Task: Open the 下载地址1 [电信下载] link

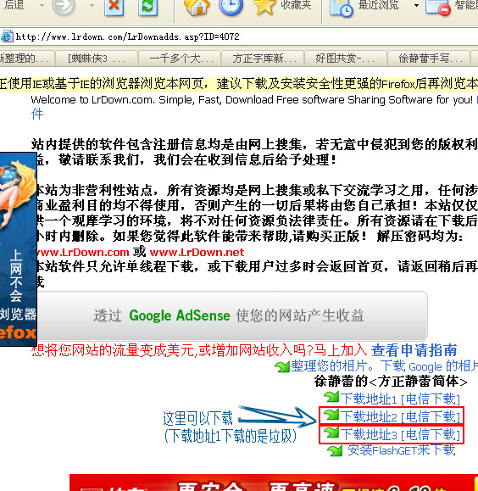Action: pos(400,399)
